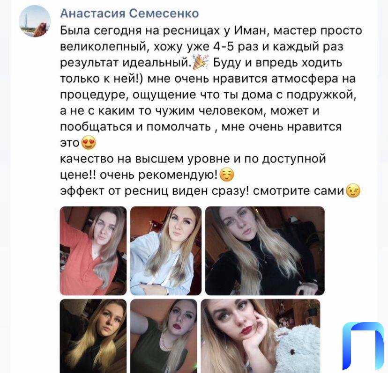Viewport: 388px width, 373px height.
Task: Open Анастасия Семесенко profile name link
Action: (129, 14)
